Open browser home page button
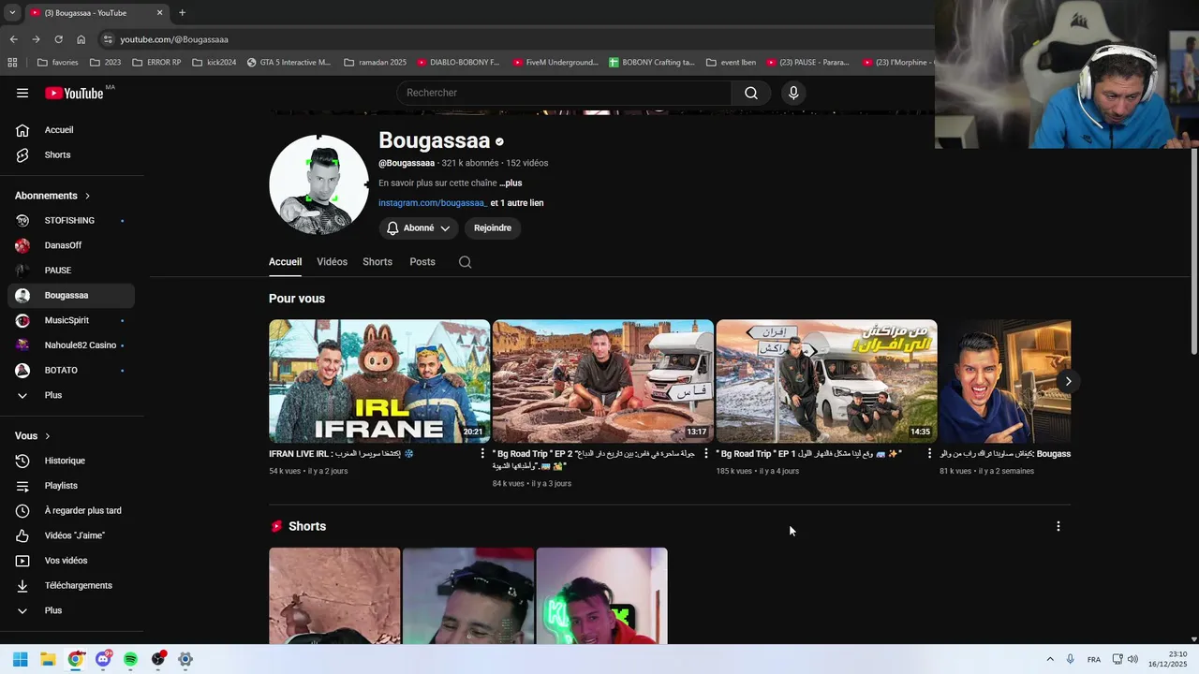Screen dimensions: 1199x674 tap(81, 39)
